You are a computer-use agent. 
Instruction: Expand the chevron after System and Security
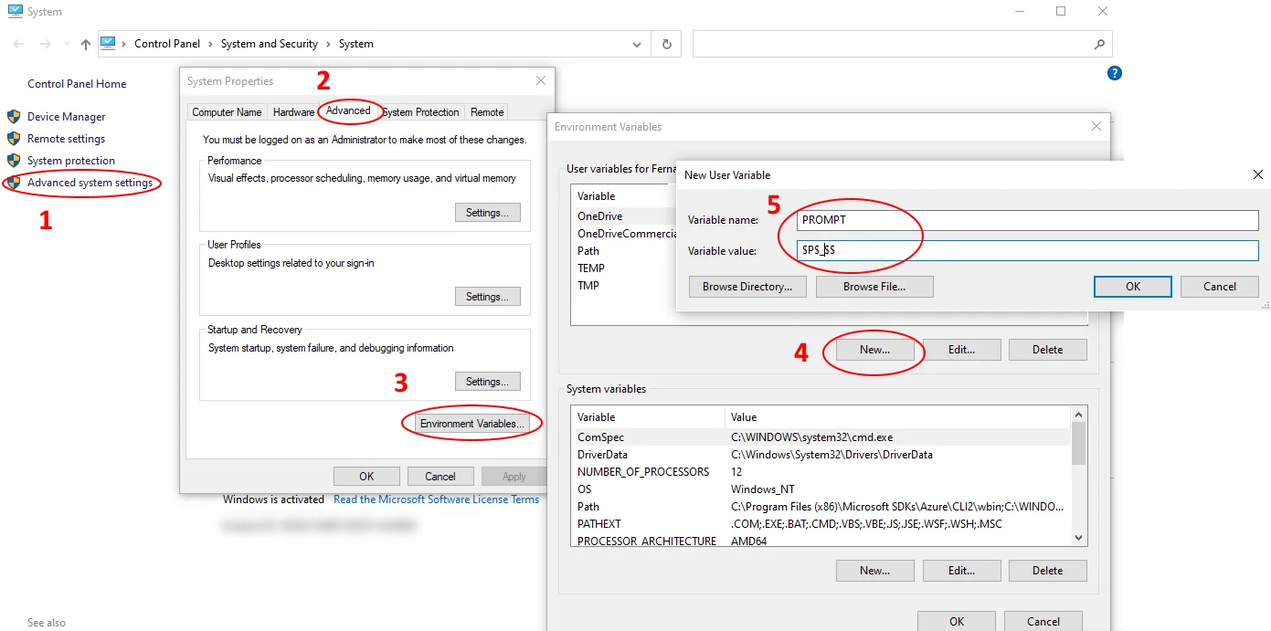click(329, 43)
